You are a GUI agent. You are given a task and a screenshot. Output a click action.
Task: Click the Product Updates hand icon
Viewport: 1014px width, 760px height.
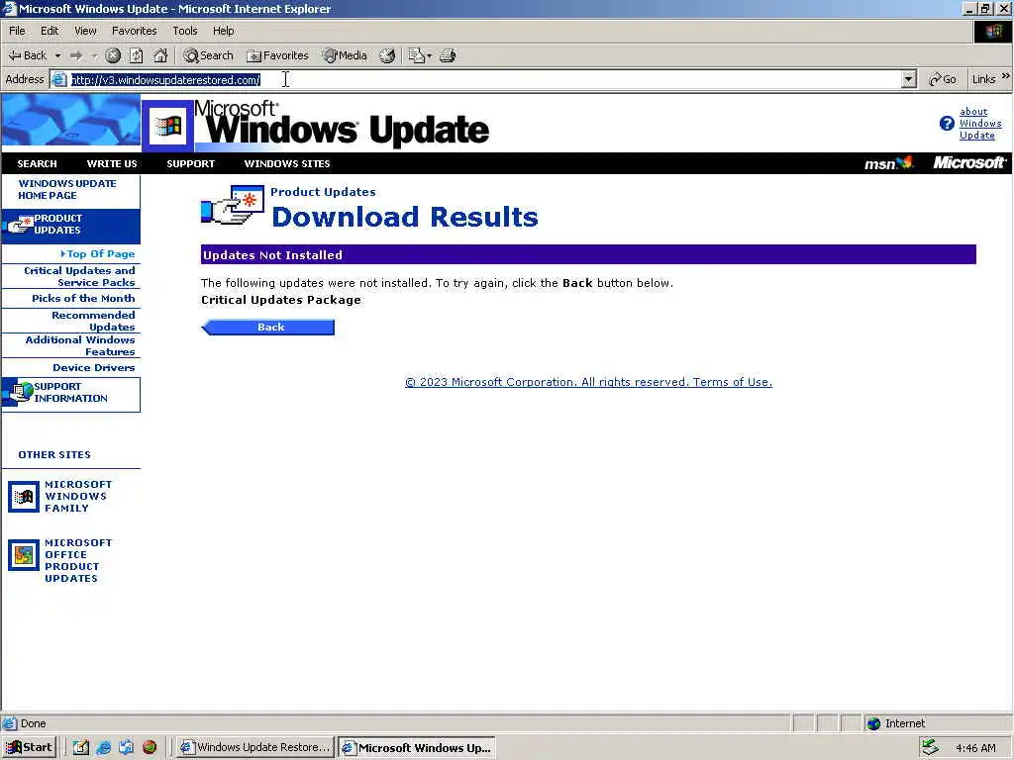click(233, 206)
